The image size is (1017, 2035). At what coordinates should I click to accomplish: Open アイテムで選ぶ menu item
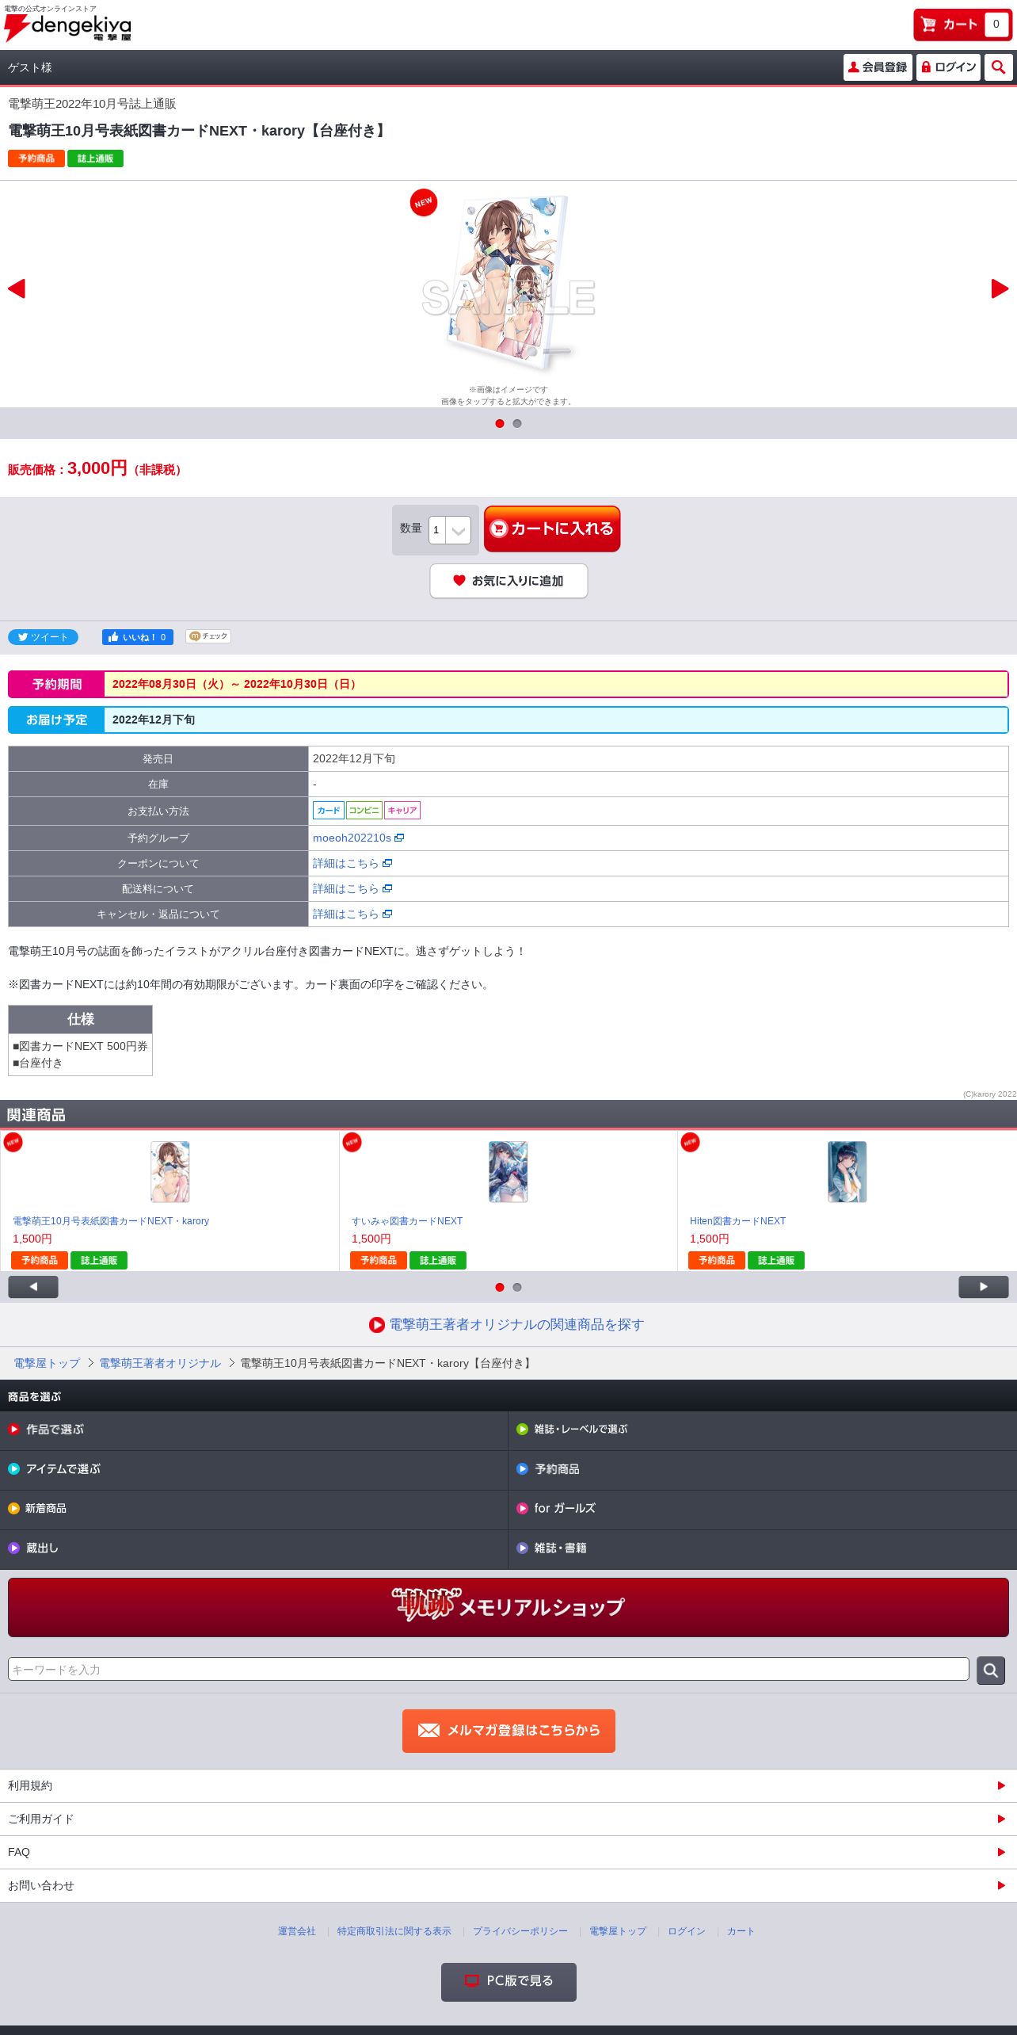tap(253, 1469)
